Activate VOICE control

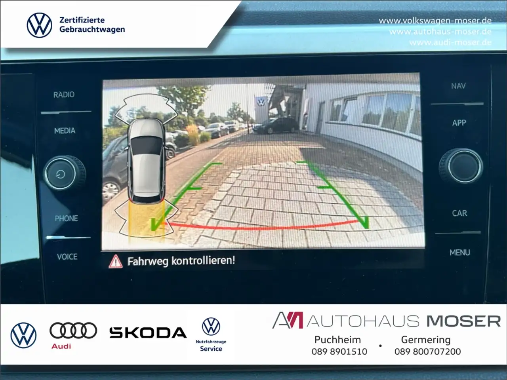point(67,257)
